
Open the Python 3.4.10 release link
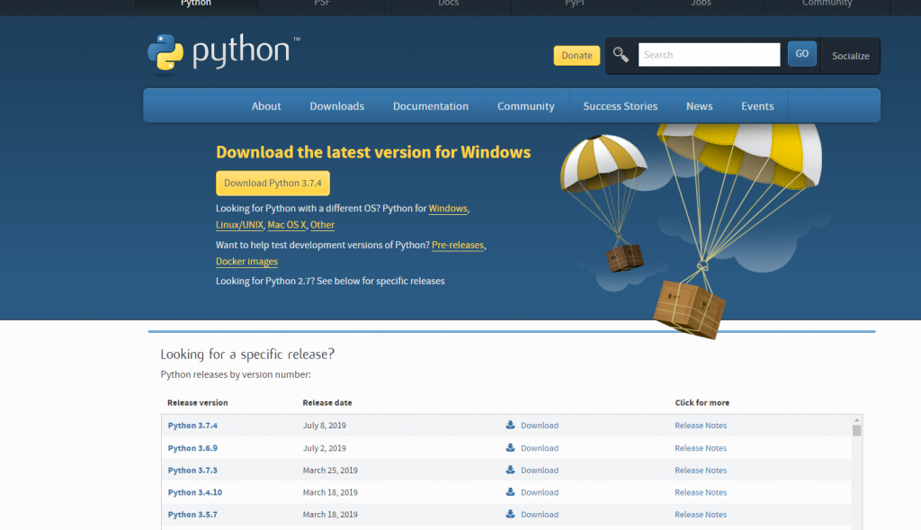[195, 492]
